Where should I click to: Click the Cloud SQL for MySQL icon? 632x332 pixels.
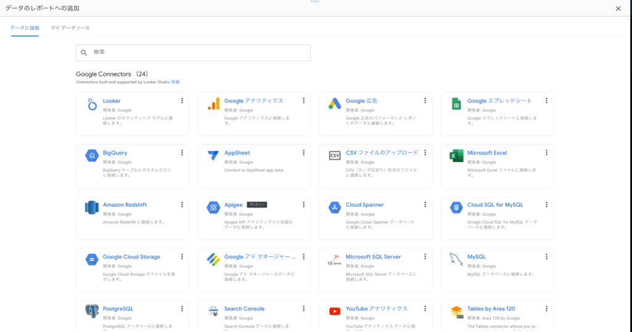pos(456,207)
